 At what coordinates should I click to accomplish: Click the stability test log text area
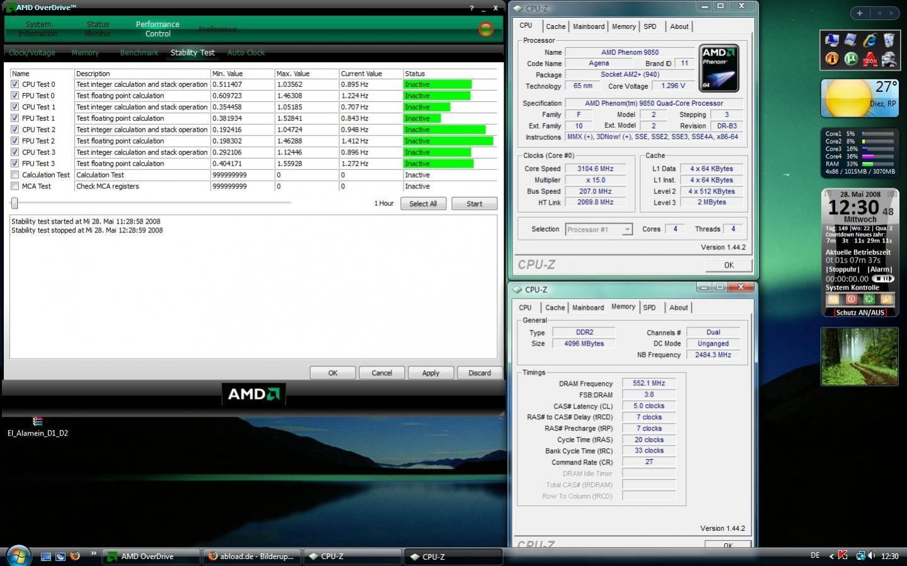click(253, 286)
